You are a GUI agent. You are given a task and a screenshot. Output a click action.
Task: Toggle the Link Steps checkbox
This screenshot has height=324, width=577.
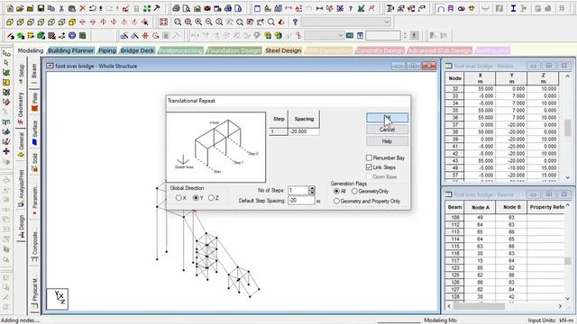369,167
